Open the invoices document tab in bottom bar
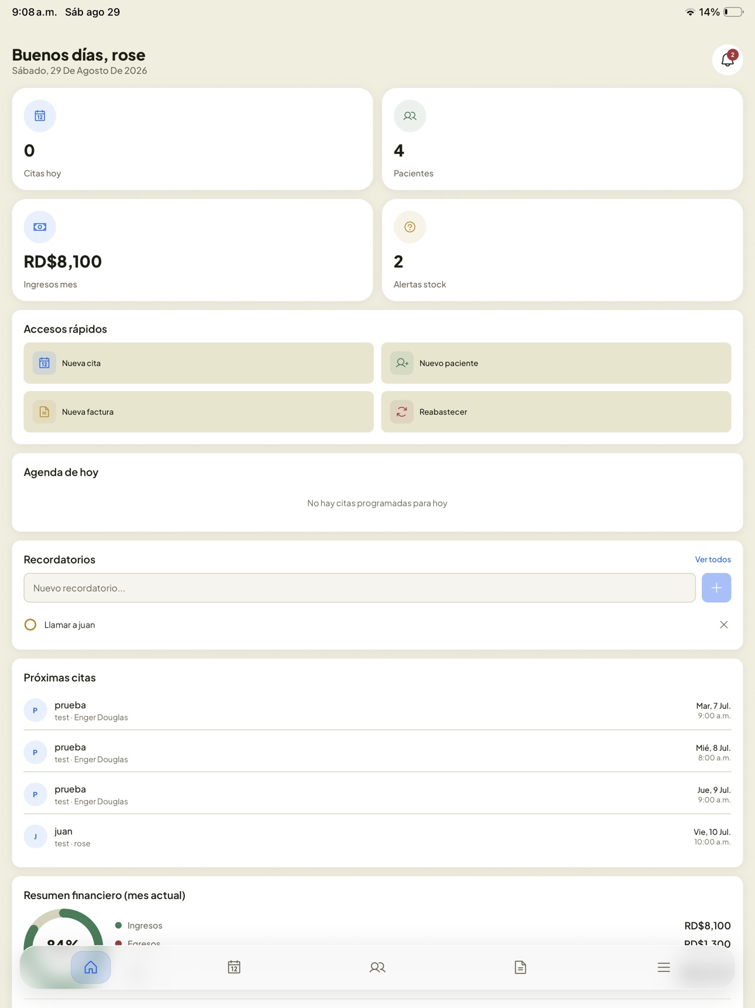Viewport: 755px width, 1008px height. pos(520,967)
